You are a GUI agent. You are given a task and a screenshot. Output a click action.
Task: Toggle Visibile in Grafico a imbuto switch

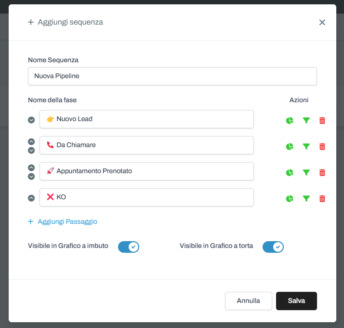[x=129, y=247]
